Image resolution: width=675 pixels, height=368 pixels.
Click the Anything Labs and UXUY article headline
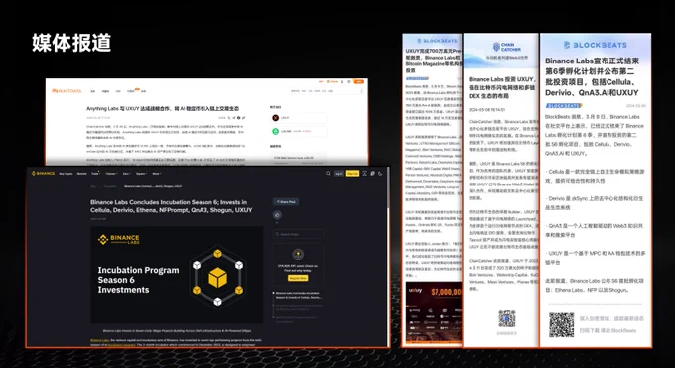click(163, 109)
